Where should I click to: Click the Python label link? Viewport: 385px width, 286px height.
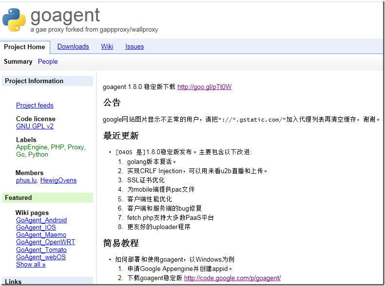[x=38, y=155]
